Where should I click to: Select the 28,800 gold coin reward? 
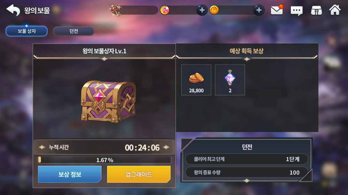pyautogui.click(x=196, y=80)
